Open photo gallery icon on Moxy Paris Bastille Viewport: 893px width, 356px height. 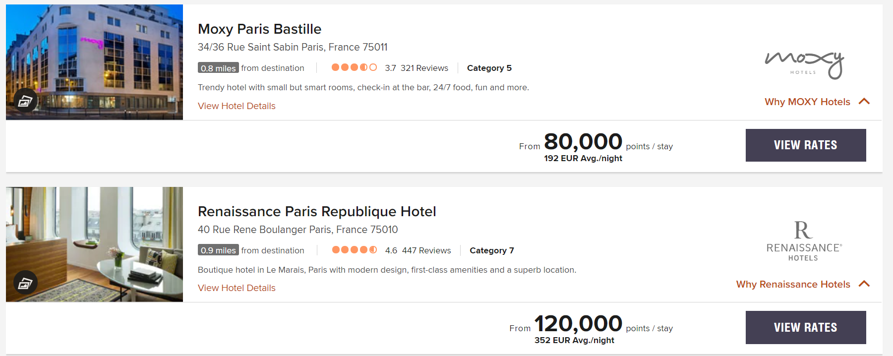coord(25,101)
